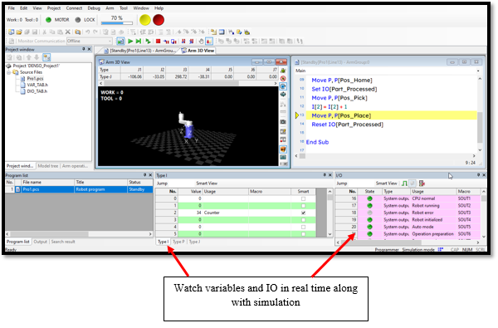
Task: Click the Step forward play-to-bar icon
Action: pos(138,41)
